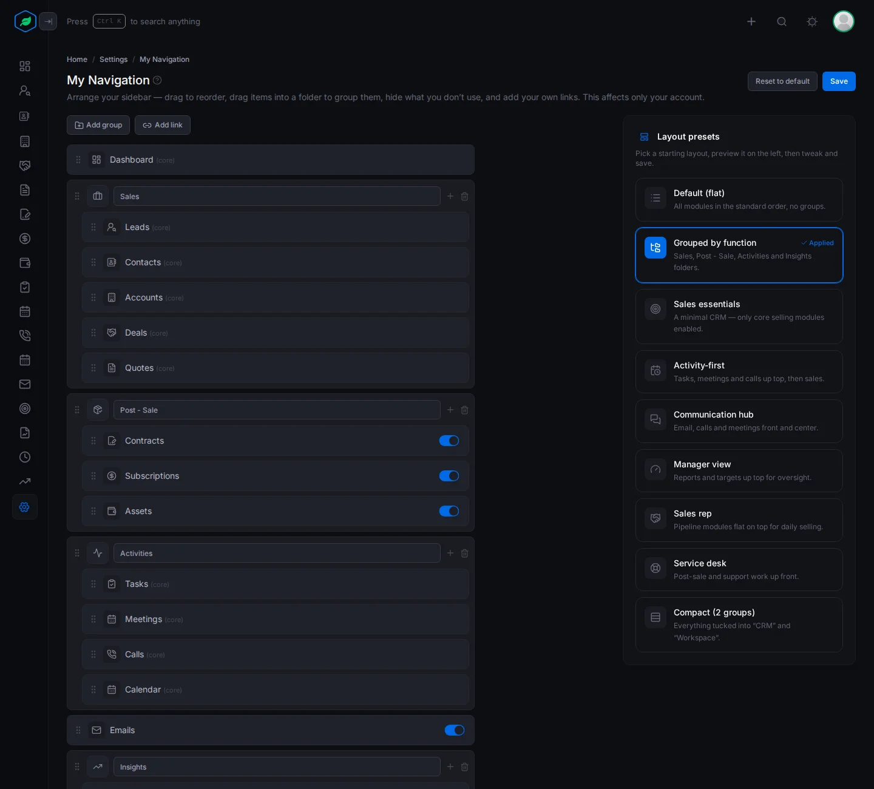The height and width of the screenshot is (789, 874).
Task: Click the Leads row drag handle
Action: point(93,227)
